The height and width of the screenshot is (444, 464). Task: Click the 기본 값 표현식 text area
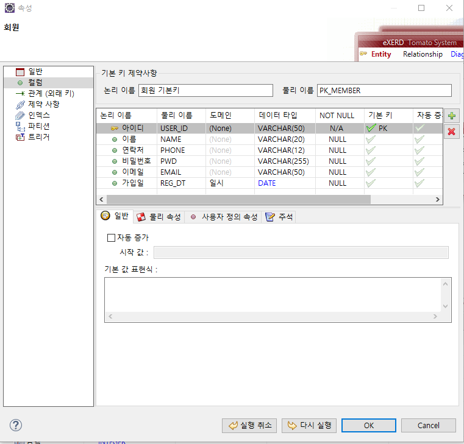click(x=278, y=300)
